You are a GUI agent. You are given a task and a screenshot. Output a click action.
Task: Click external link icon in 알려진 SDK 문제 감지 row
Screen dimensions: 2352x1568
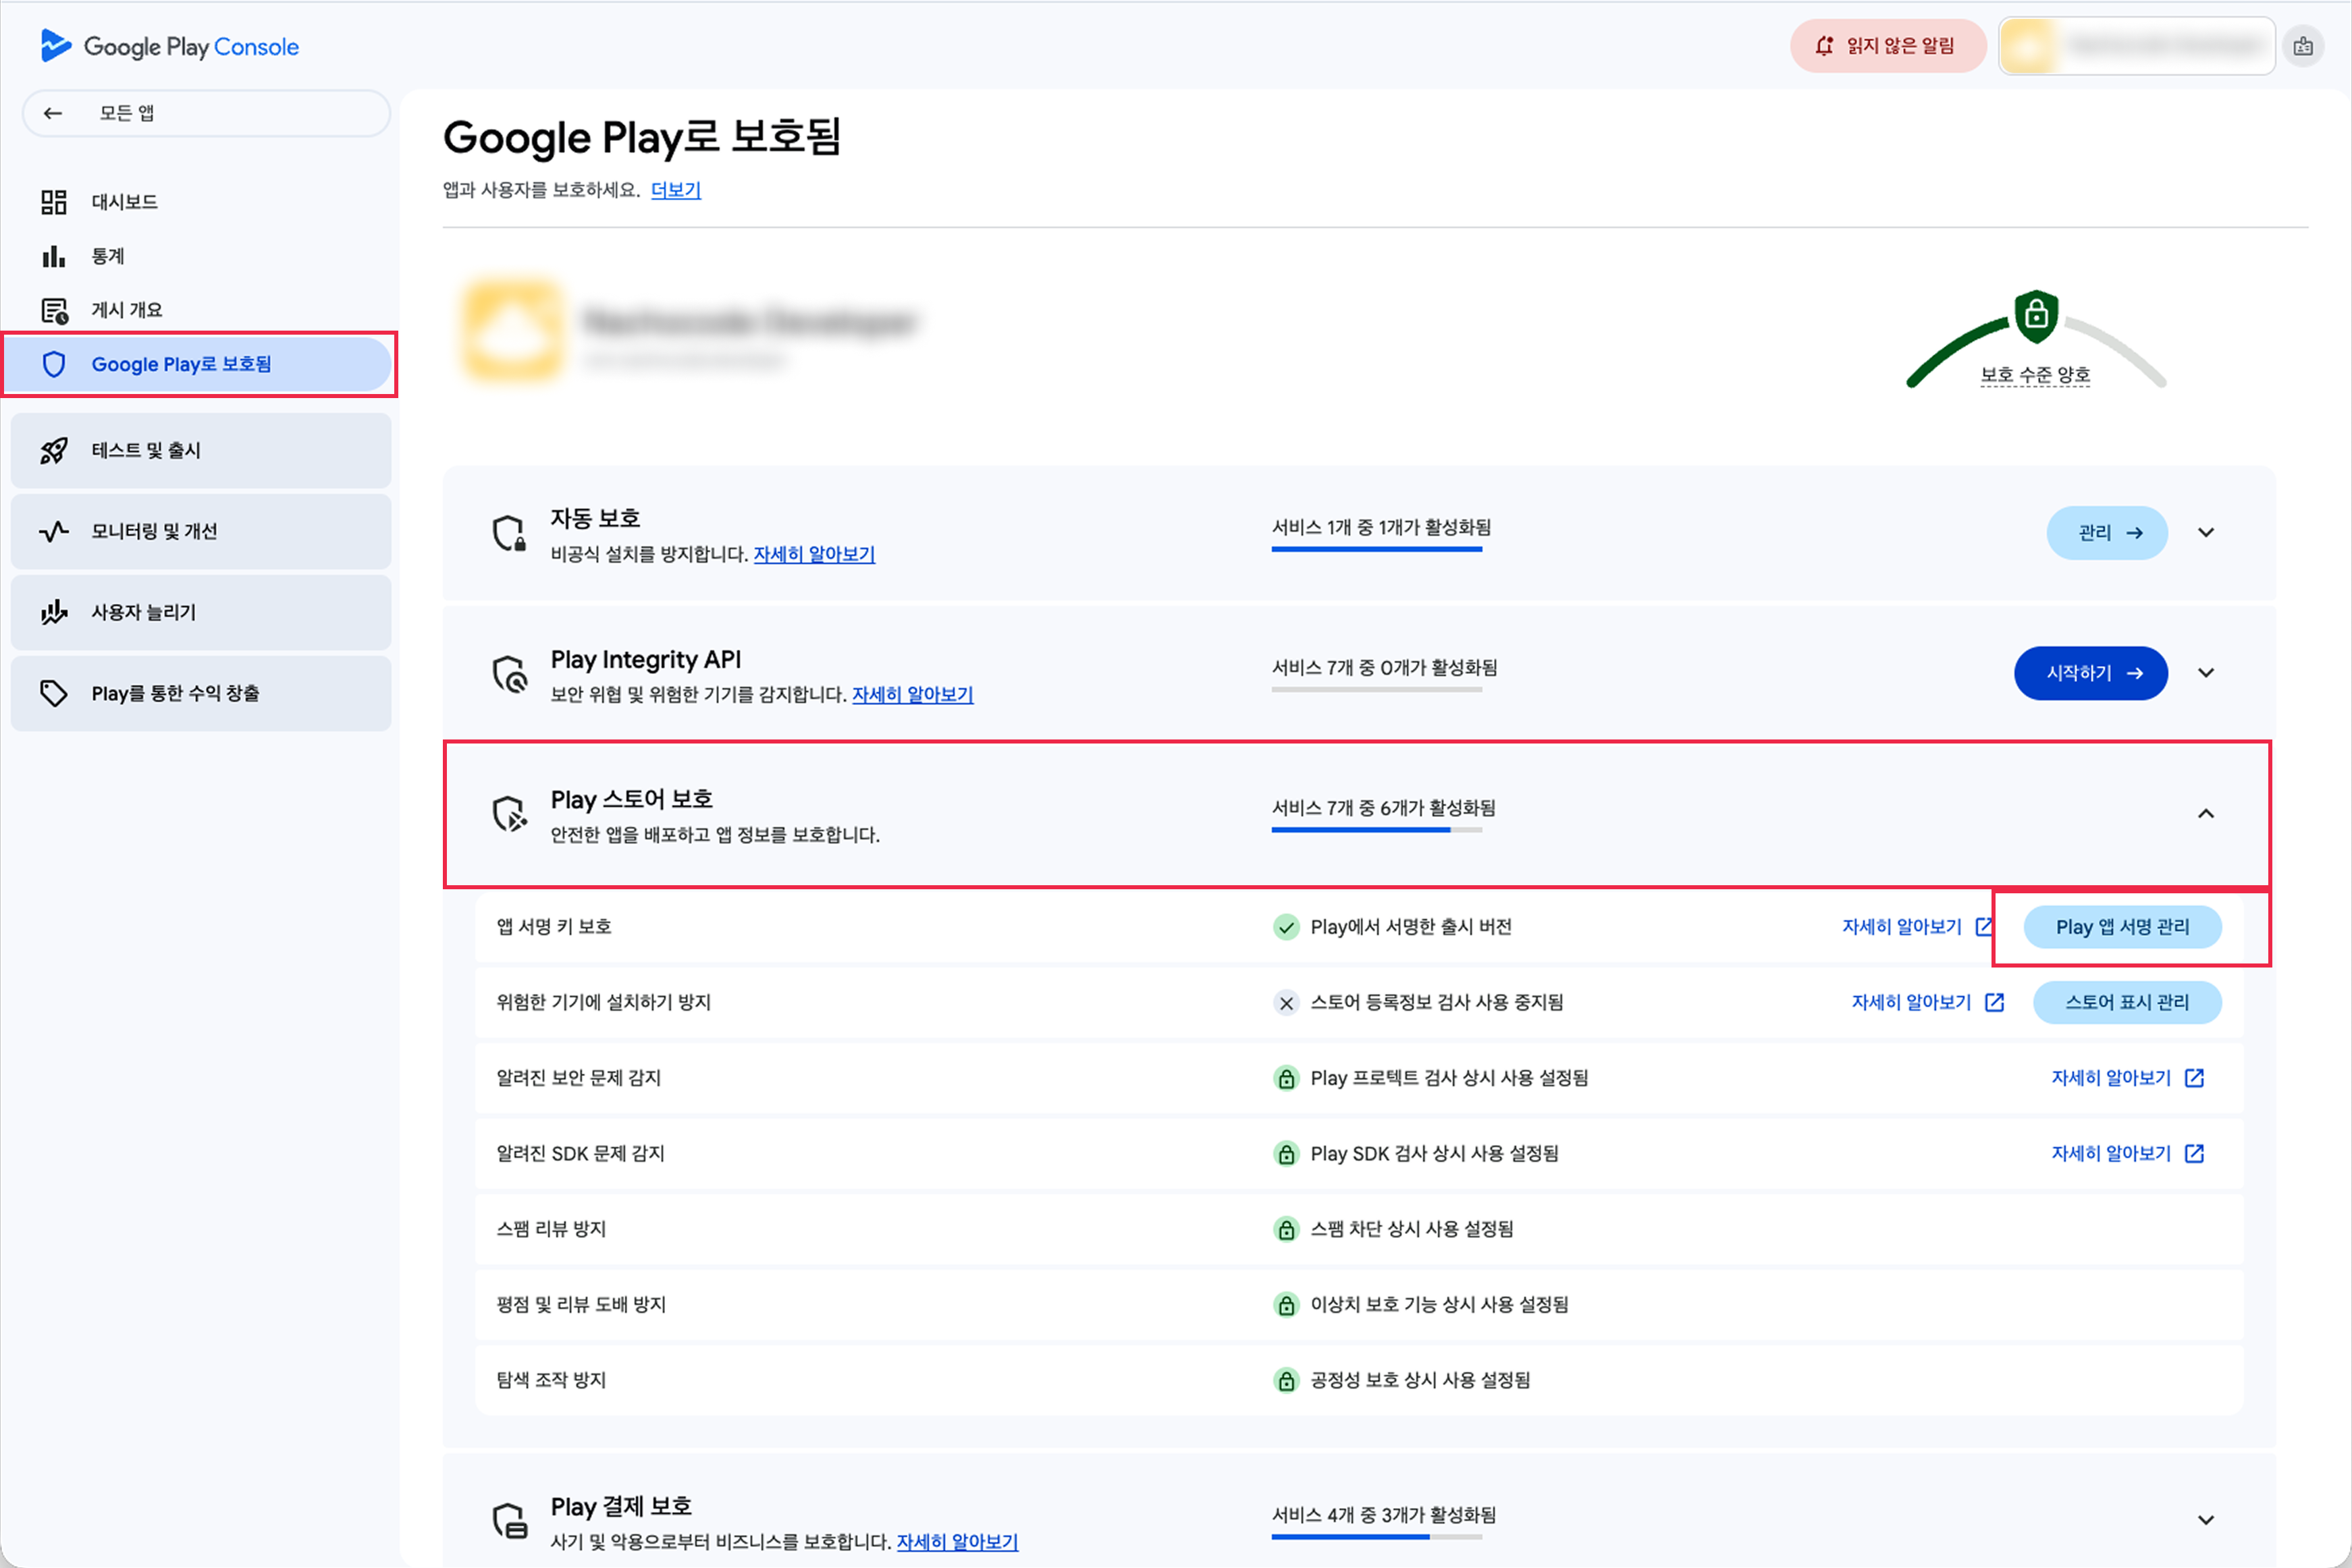coord(2195,1154)
